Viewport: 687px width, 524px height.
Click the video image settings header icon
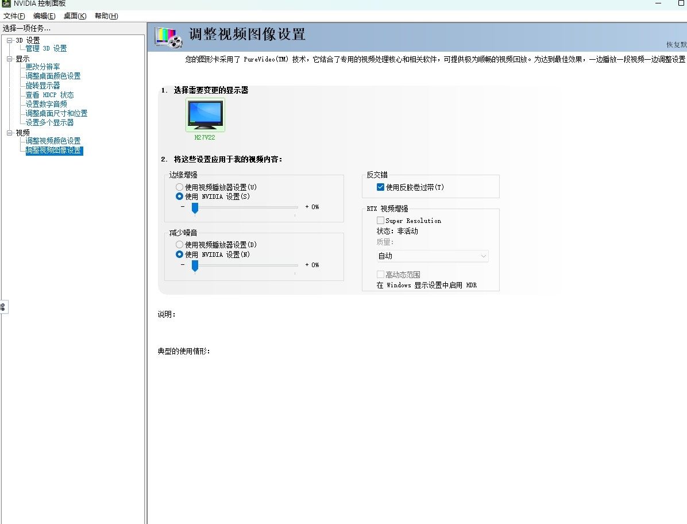coord(169,38)
